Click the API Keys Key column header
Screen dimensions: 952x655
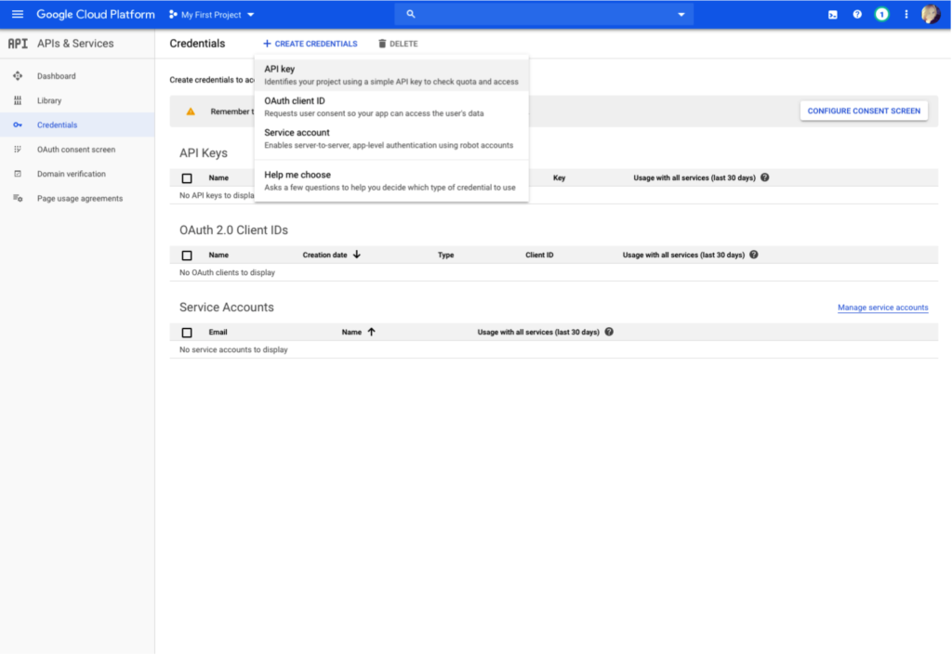pyautogui.click(x=559, y=178)
